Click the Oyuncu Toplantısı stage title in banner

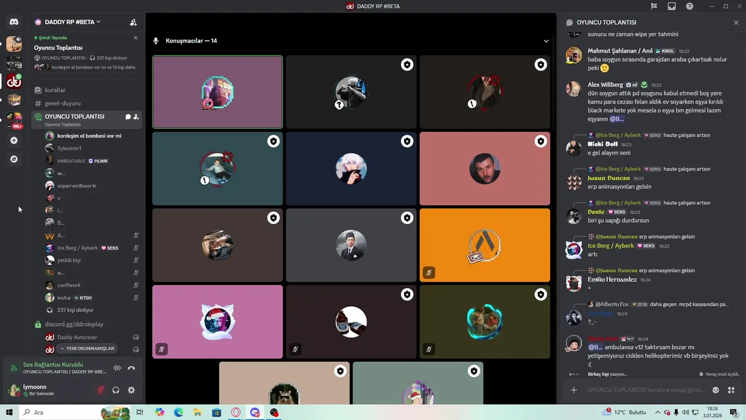[x=58, y=48]
